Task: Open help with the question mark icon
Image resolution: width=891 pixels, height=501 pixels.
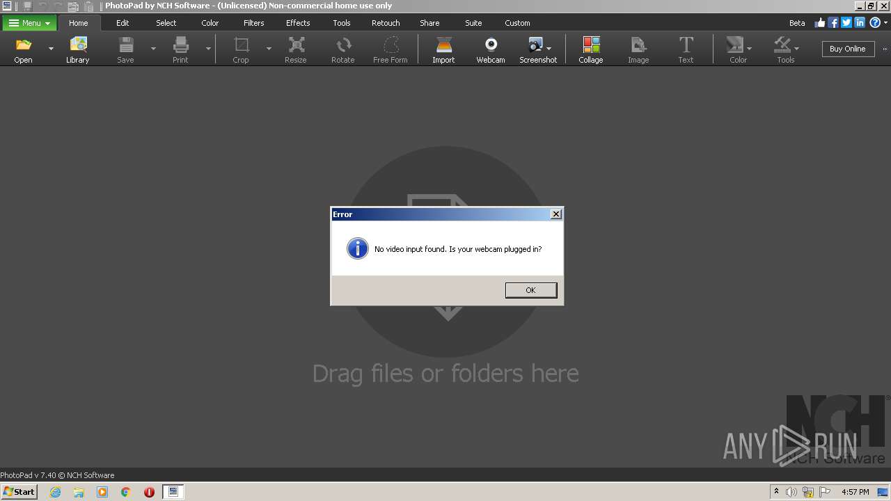Action: pos(875,23)
